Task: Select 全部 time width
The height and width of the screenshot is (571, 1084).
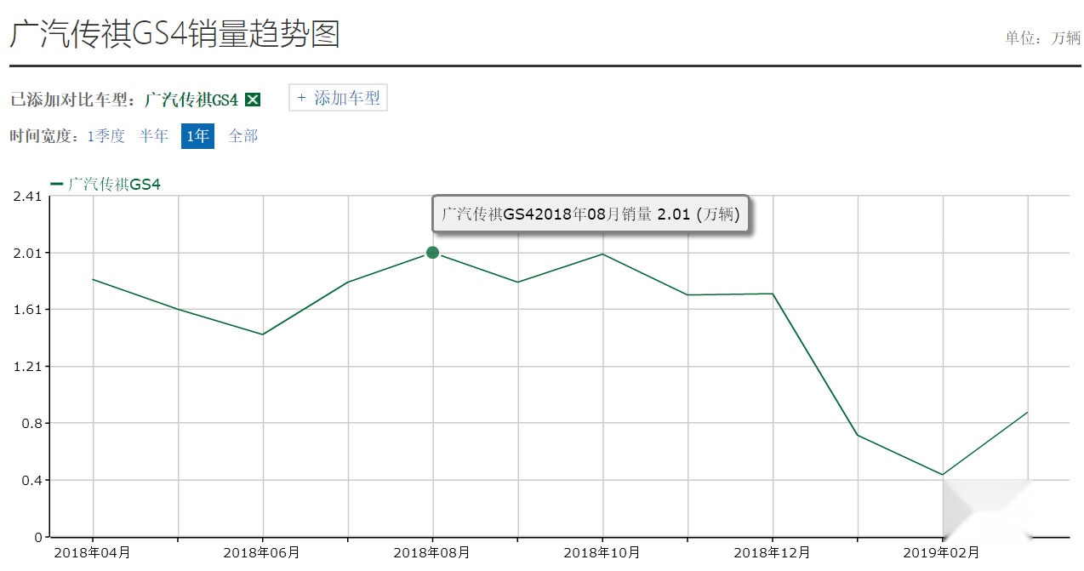Action: pyautogui.click(x=243, y=136)
